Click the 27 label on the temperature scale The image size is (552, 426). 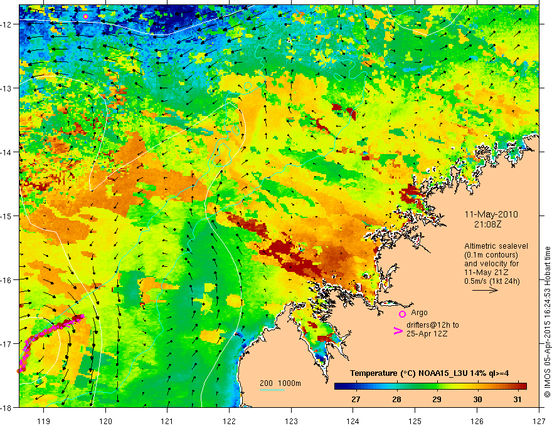pos(356,399)
